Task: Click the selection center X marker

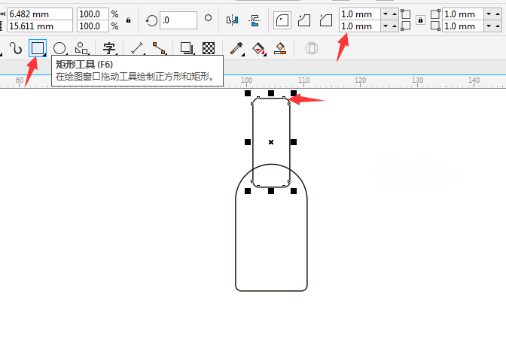Action: pyautogui.click(x=271, y=142)
